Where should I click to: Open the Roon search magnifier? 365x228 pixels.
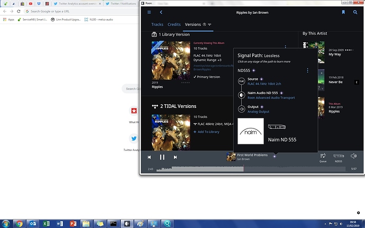(x=355, y=12)
